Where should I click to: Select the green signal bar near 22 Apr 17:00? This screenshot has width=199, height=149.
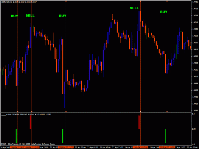[x=63, y=136]
